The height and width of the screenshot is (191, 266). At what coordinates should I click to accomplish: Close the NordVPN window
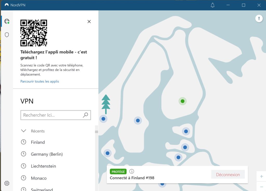pyautogui.click(x=259, y=5)
